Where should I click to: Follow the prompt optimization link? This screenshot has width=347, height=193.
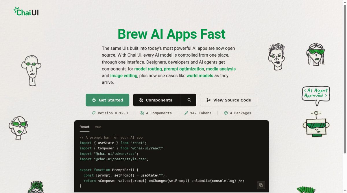coord(184,69)
